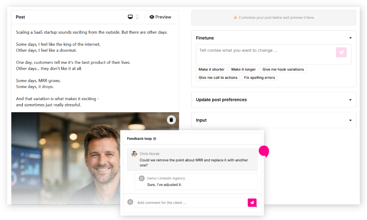Click the eye Preview button
Viewport: 367px width, 220px height.
(x=160, y=17)
